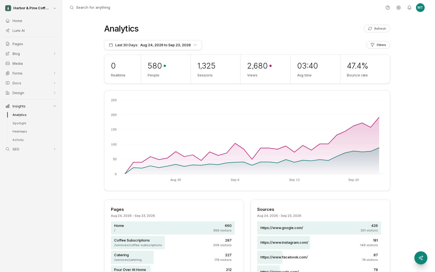Collapse the Insights section chevron

(x=55, y=106)
